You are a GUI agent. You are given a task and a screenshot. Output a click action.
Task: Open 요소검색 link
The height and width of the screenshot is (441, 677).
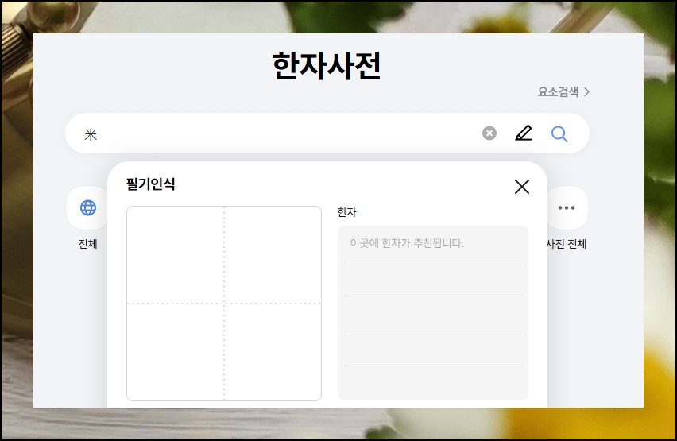click(x=563, y=91)
